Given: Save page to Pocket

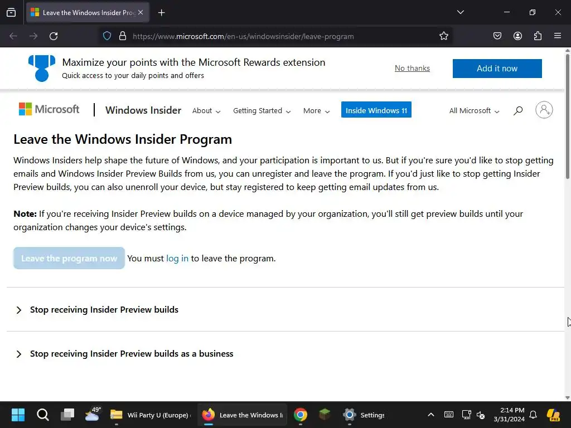Looking at the screenshot, I should (497, 36).
